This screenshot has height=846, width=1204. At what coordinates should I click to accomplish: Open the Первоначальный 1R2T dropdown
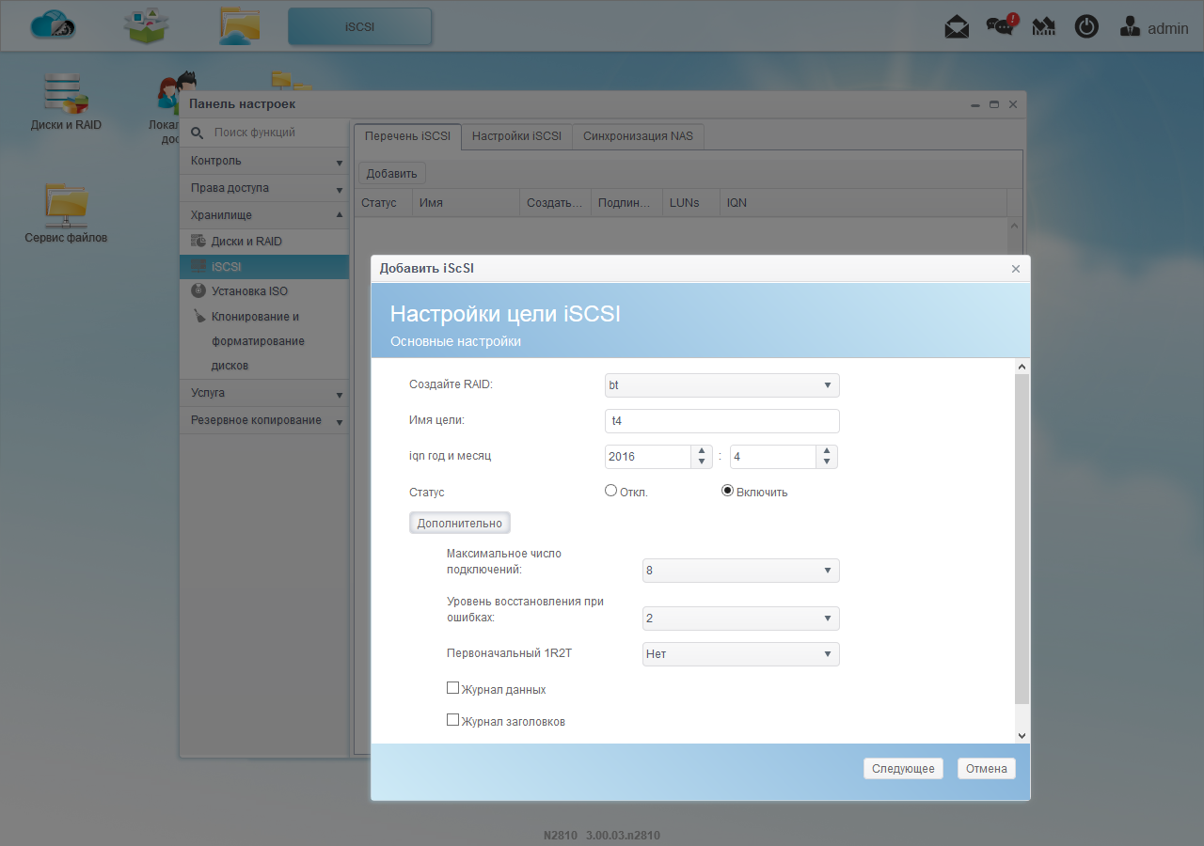pyautogui.click(x=741, y=654)
